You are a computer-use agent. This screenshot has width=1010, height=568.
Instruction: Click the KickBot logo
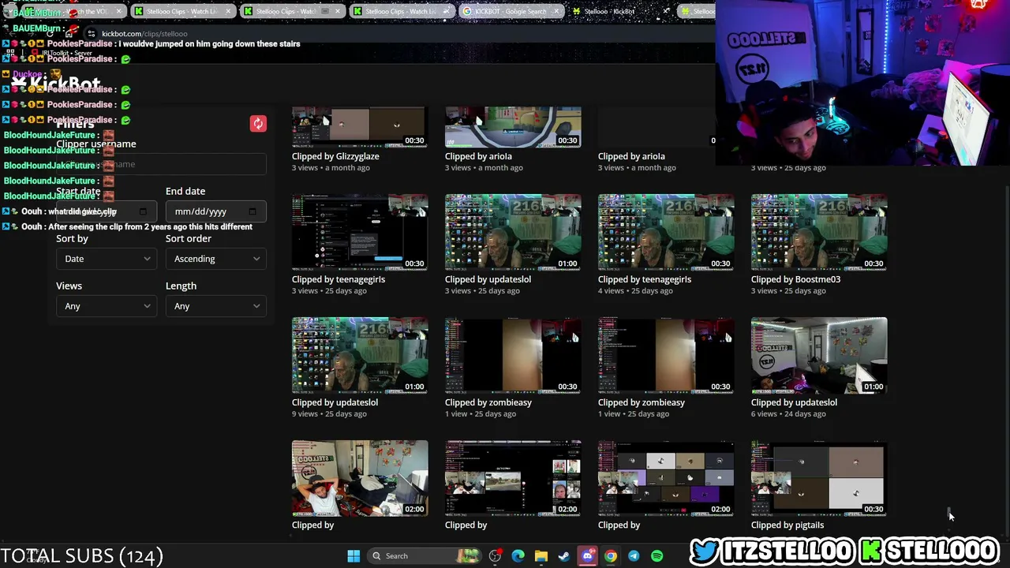point(57,84)
